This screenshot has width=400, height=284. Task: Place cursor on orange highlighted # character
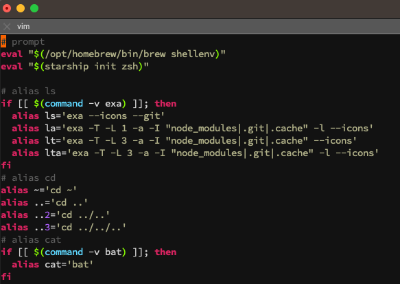pyautogui.click(x=3, y=41)
